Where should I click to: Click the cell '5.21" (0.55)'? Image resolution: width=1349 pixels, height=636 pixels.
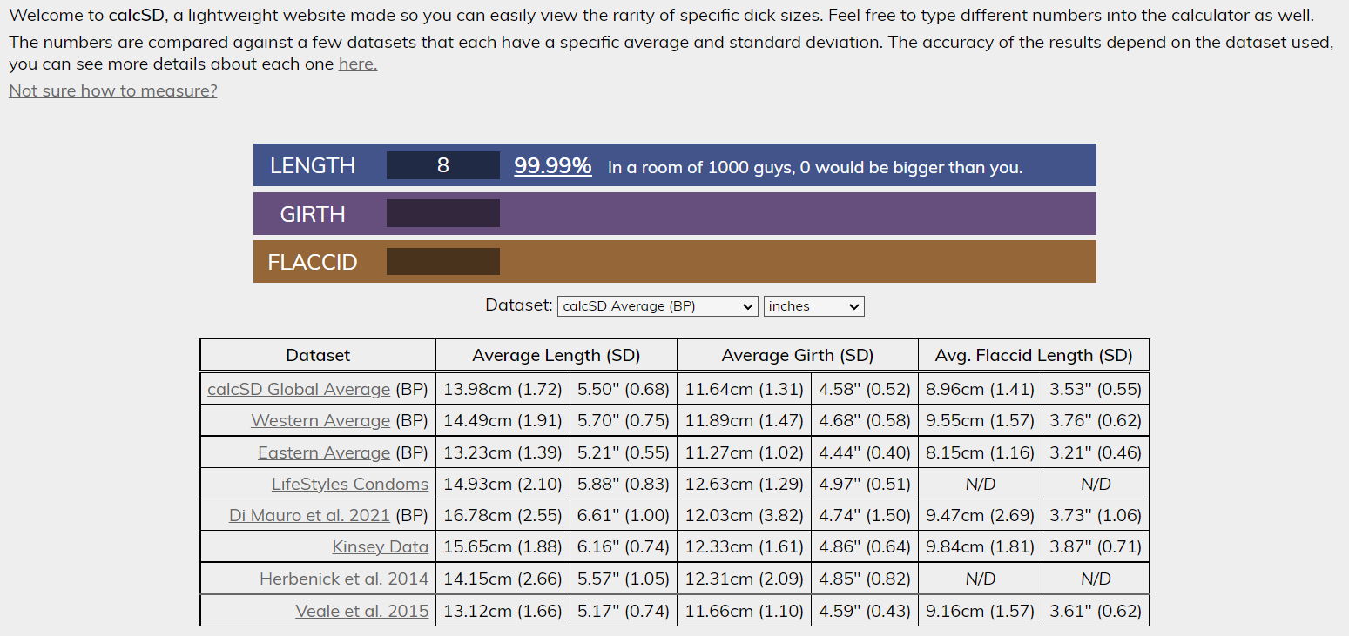(x=624, y=452)
